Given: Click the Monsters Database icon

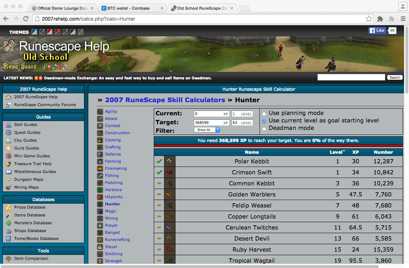Looking at the screenshot, I should [9, 223].
